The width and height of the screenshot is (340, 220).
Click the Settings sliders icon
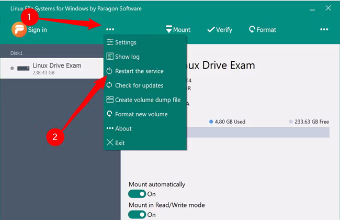110,42
